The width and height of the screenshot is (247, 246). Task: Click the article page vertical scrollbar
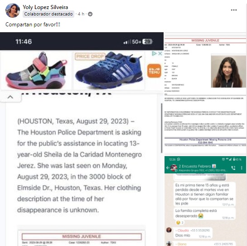162,128
